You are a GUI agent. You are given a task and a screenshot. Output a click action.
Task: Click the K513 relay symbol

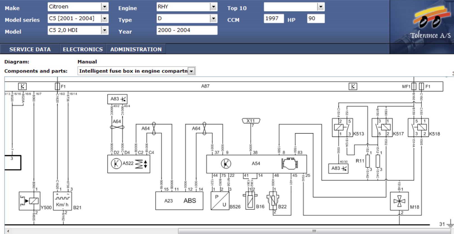point(342,127)
